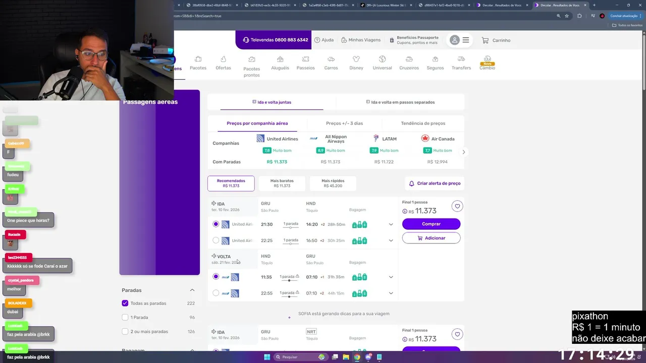Select the 11:35 return flight radio
646x363 pixels.
click(216, 277)
